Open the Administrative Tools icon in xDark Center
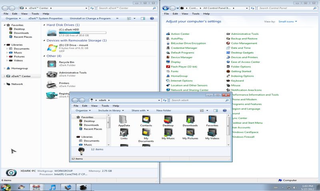This screenshot has height=191, width=320. click(52, 74)
